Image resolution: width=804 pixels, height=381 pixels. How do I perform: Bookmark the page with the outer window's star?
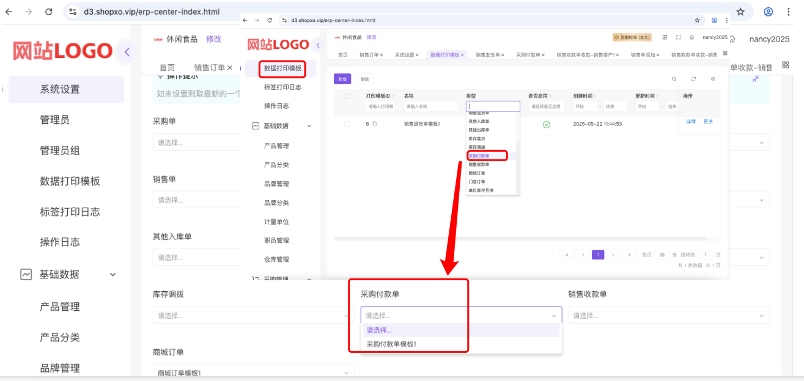740,12
